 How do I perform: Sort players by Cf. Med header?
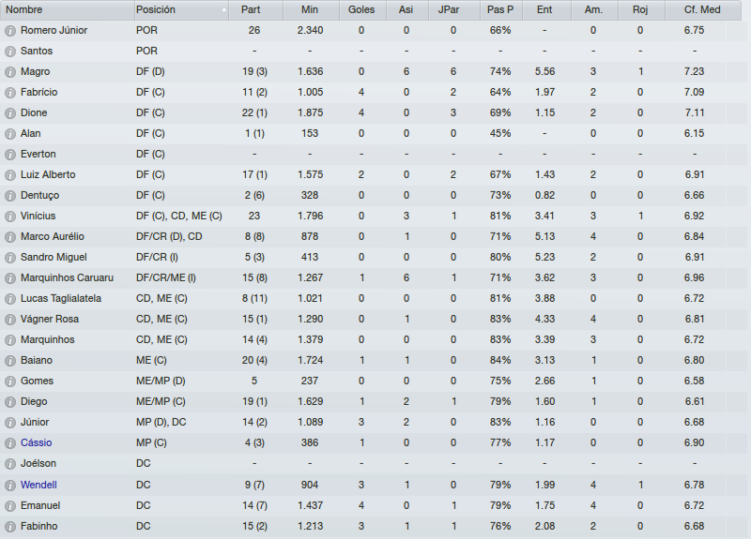pyautogui.click(x=702, y=9)
